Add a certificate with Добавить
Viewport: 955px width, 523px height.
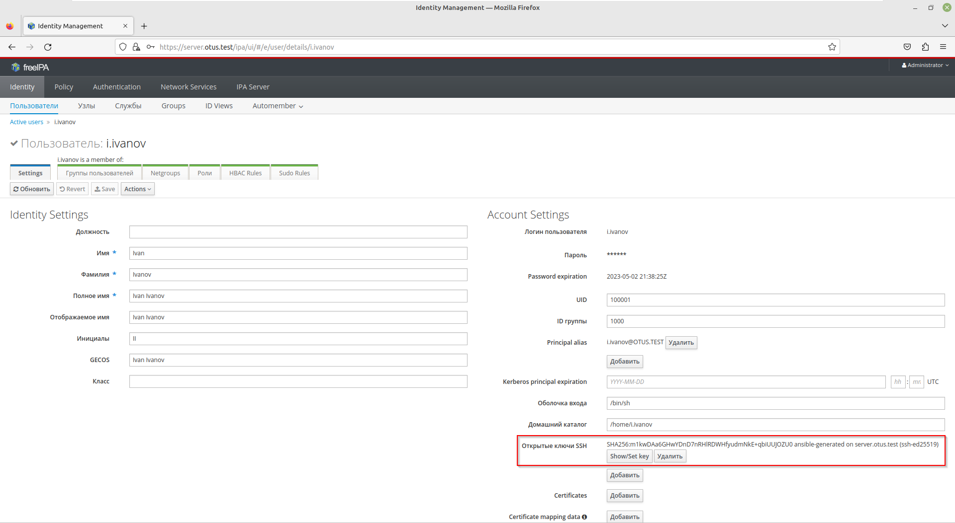pos(625,496)
